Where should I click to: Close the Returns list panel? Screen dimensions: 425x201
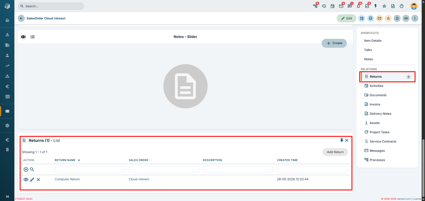click(x=347, y=140)
